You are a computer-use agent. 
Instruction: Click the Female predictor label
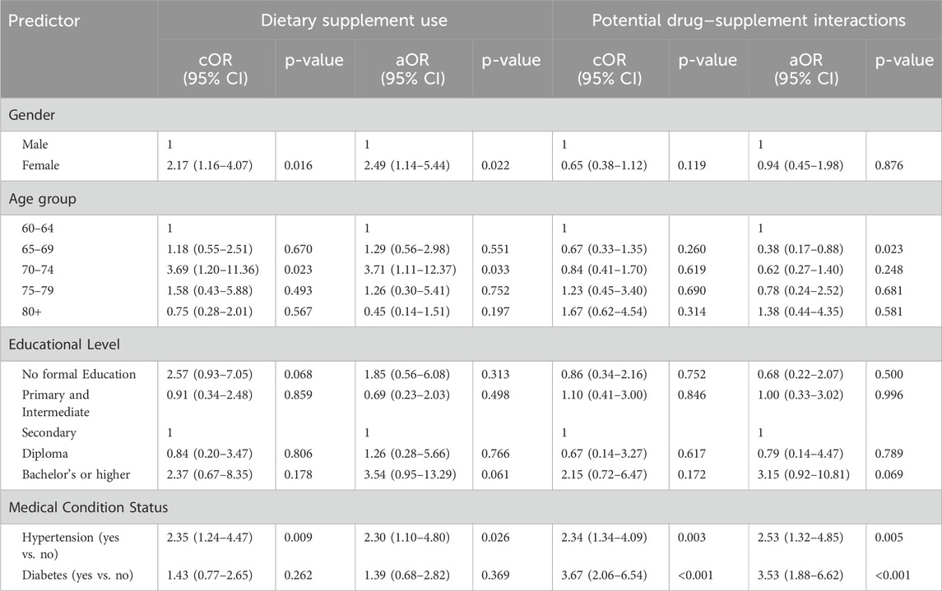coord(44,165)
